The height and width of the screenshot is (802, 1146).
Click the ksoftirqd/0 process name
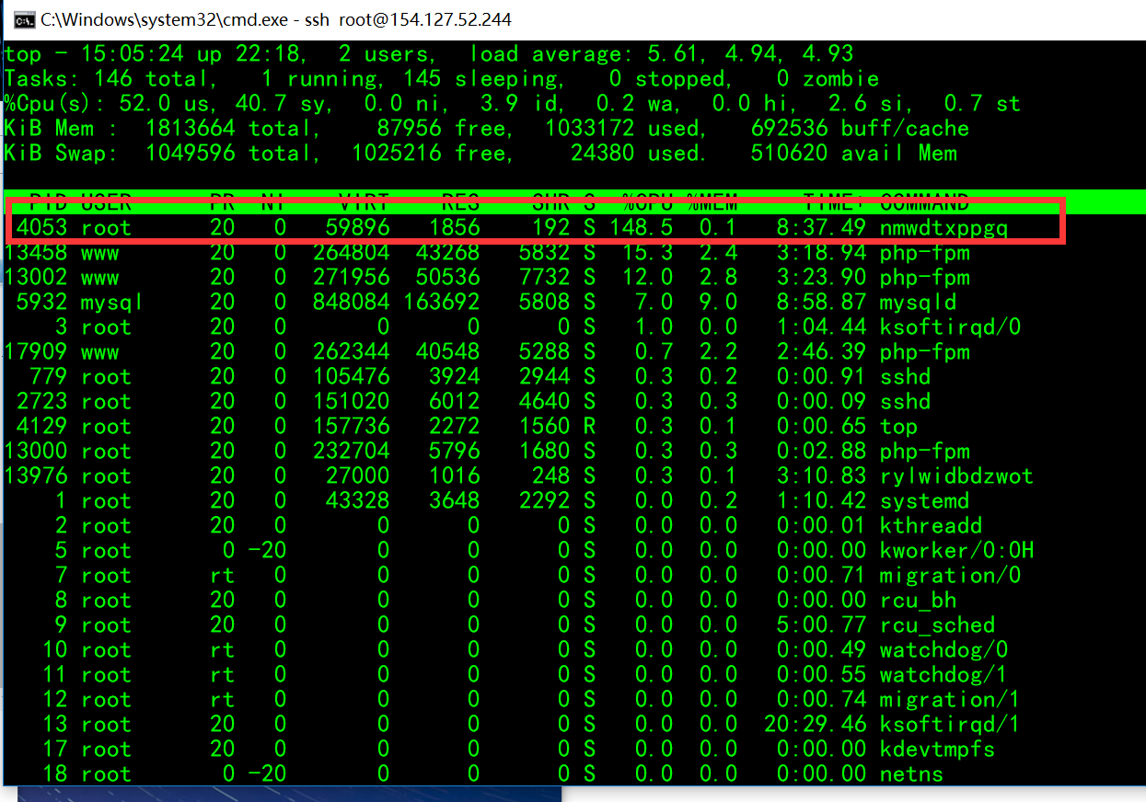coord(950,327)
